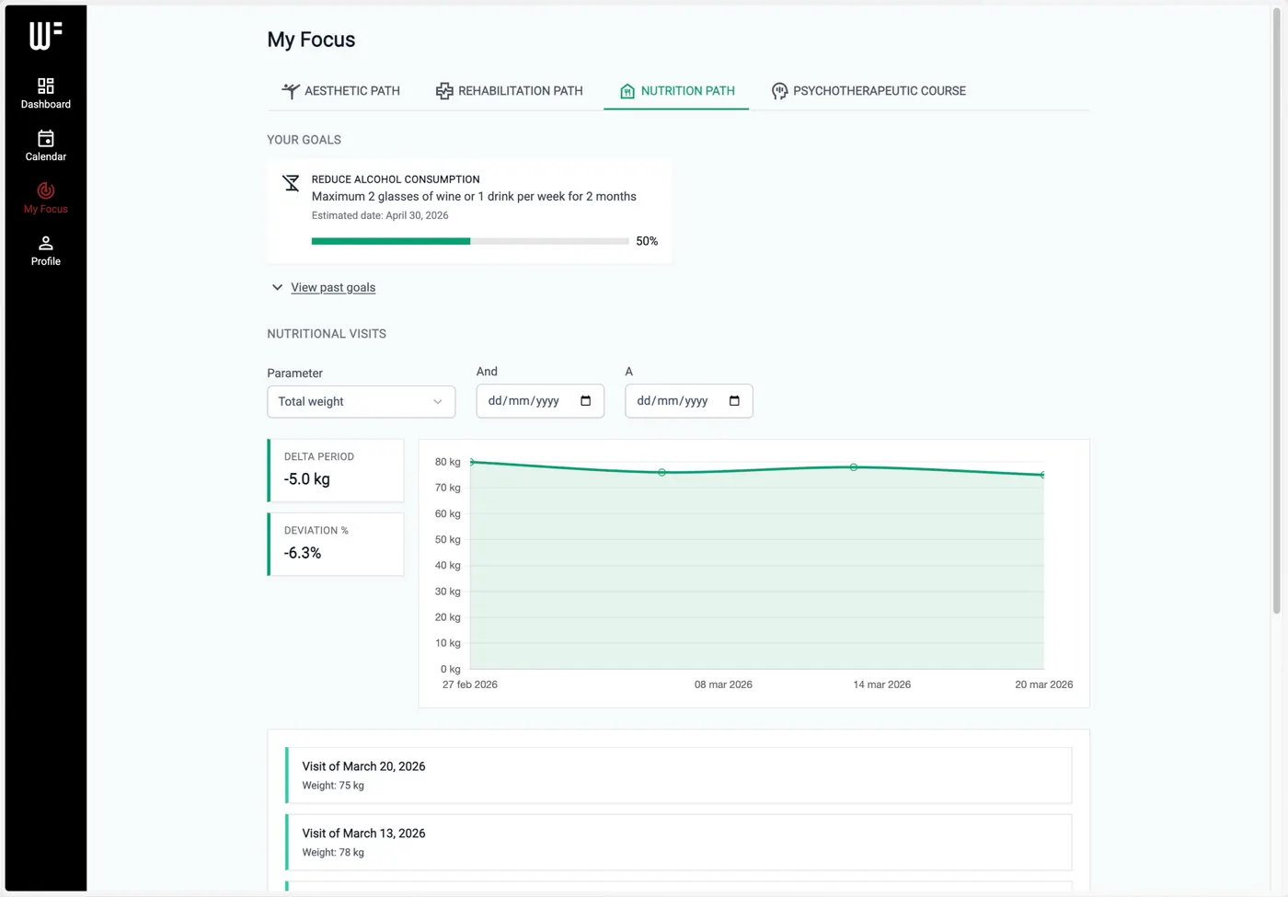The height and width of the screenshot is (897, 1288).
Task: Click the A end date input field
Action: coord(689,401)
